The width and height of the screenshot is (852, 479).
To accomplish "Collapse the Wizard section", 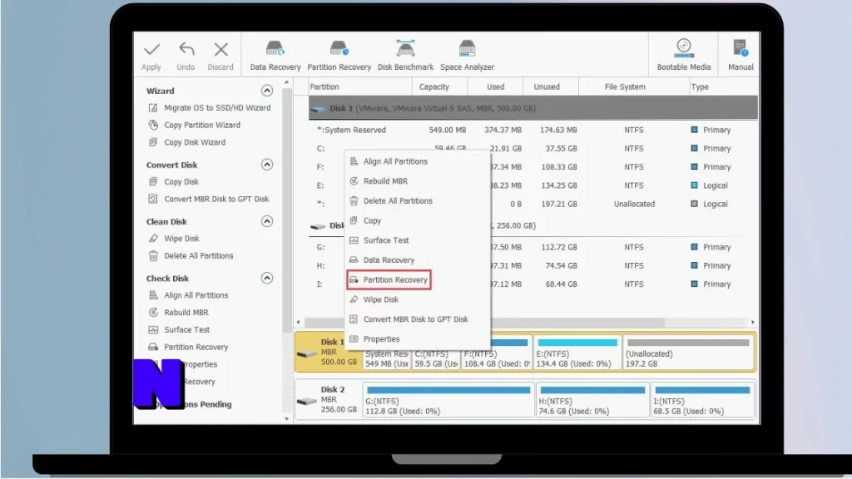I will pos(267,90).
